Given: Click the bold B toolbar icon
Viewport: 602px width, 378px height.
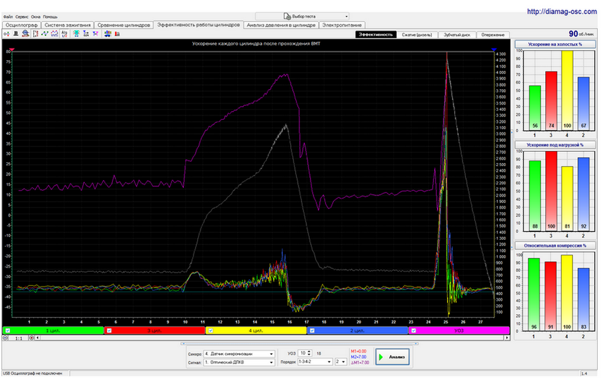Looking at the screenshot, I should point(16,34).
